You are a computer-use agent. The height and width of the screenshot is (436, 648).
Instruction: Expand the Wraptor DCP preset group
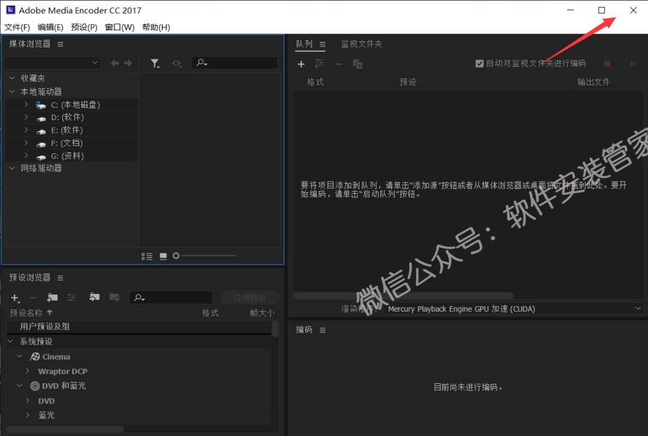coord(28,371)
